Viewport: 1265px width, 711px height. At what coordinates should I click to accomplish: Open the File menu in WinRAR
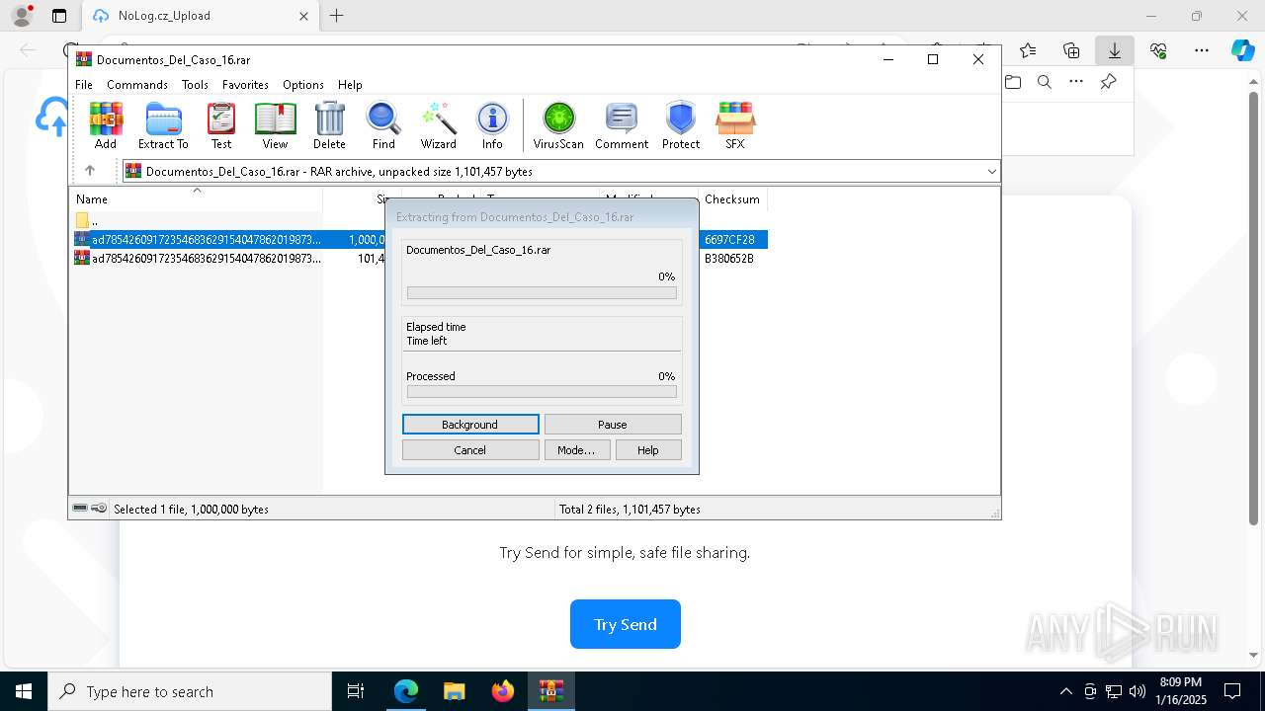click(x=84, y=85)
